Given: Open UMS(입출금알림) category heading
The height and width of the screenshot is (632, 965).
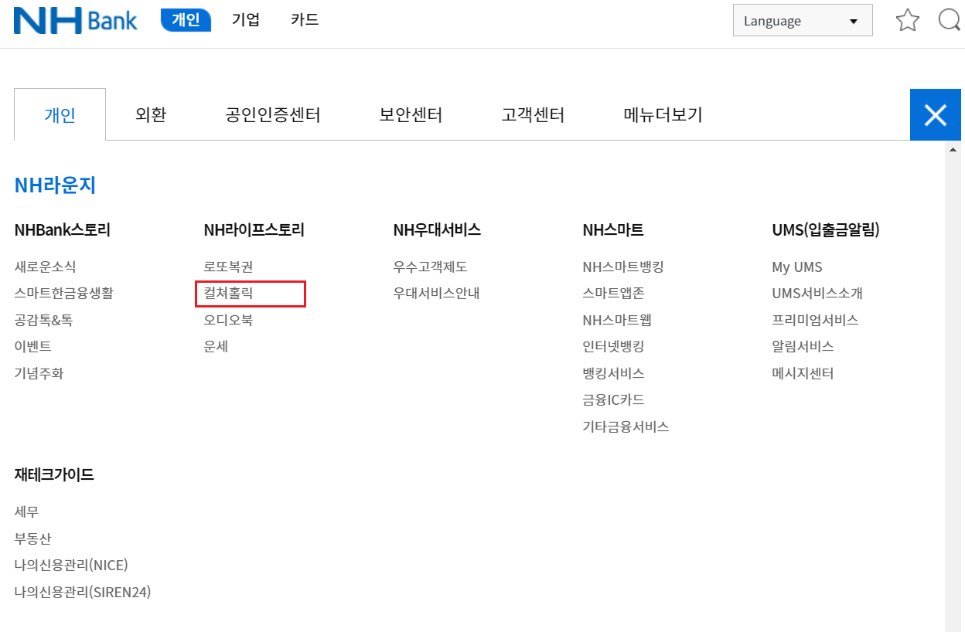Looking at the screenshot, I should click(826, 229).
